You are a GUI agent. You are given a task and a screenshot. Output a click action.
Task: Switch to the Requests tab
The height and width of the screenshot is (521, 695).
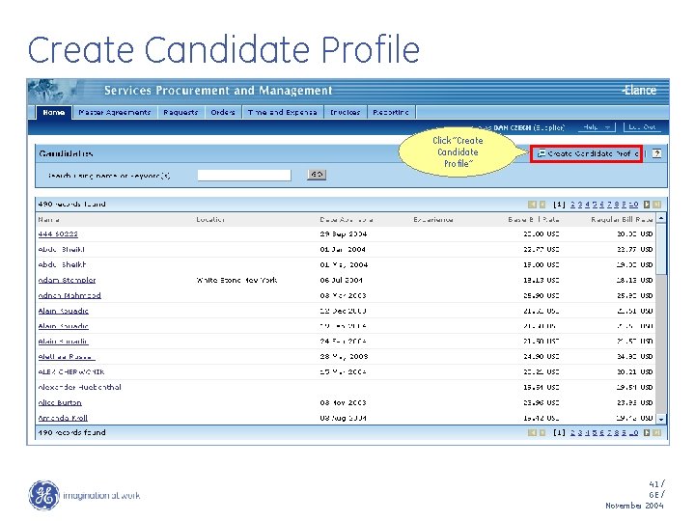181,112
